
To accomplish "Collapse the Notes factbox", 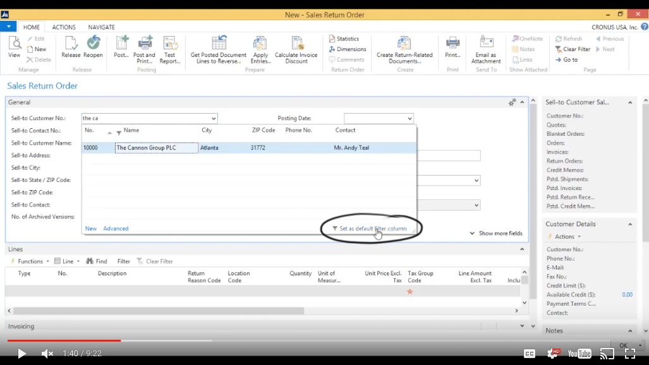I will tap(631, 331).
